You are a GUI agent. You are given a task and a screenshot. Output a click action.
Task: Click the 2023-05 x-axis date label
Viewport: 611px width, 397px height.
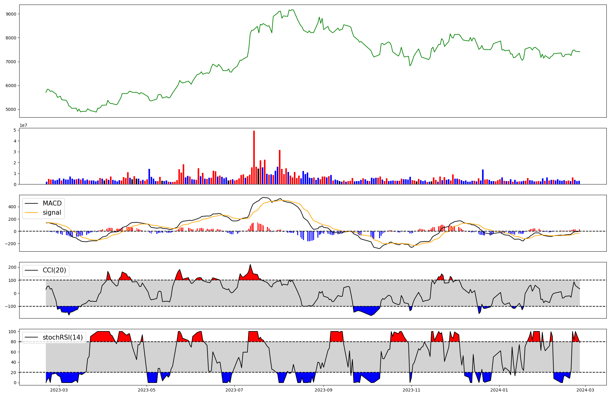coord(147,390)
